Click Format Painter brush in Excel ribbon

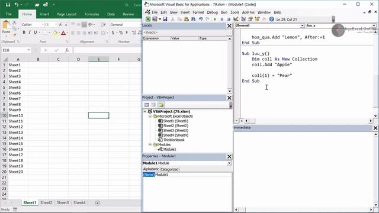pyautogui.click(x=14, y=35)
